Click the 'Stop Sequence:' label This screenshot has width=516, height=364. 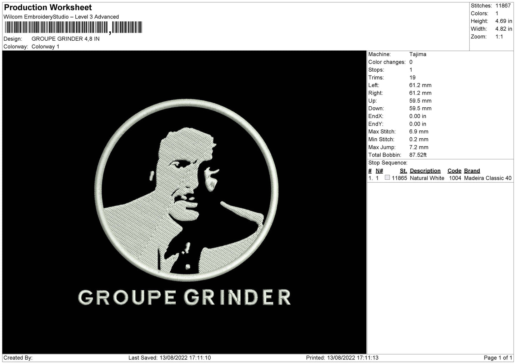[x=388, y=163]
